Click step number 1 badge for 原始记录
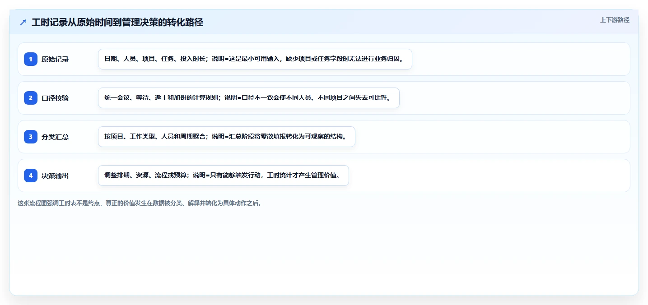Screen dimensions: 648x305 tap(31, 59)
